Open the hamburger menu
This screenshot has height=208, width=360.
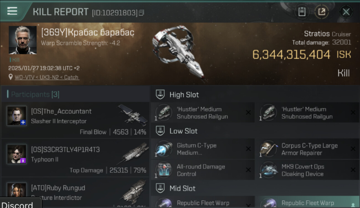coord(12,11)
